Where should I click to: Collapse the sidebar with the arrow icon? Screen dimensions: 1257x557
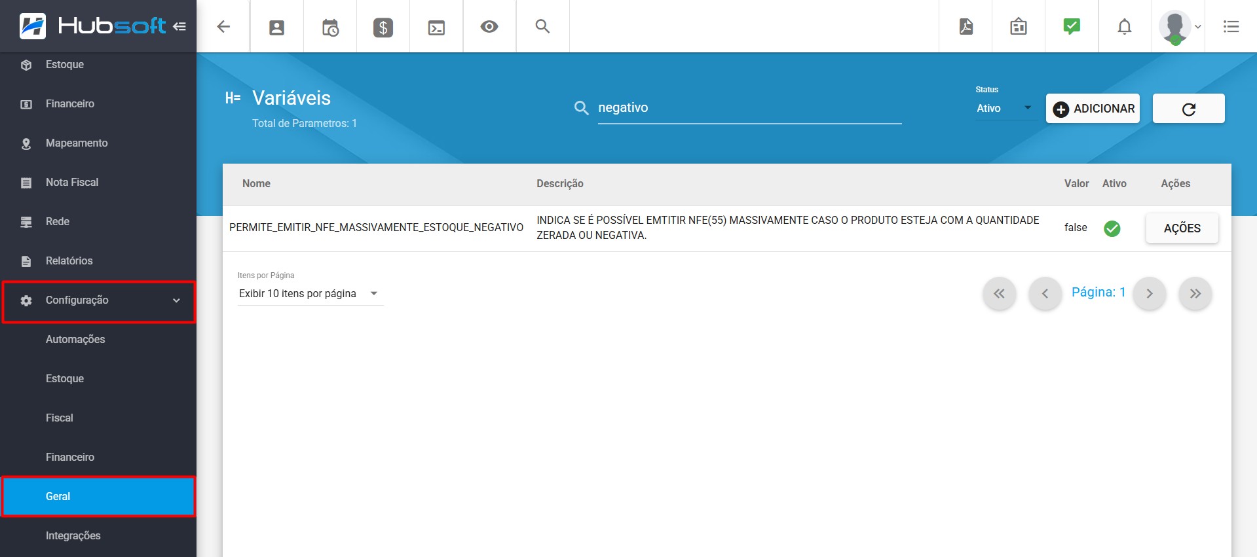179,26
